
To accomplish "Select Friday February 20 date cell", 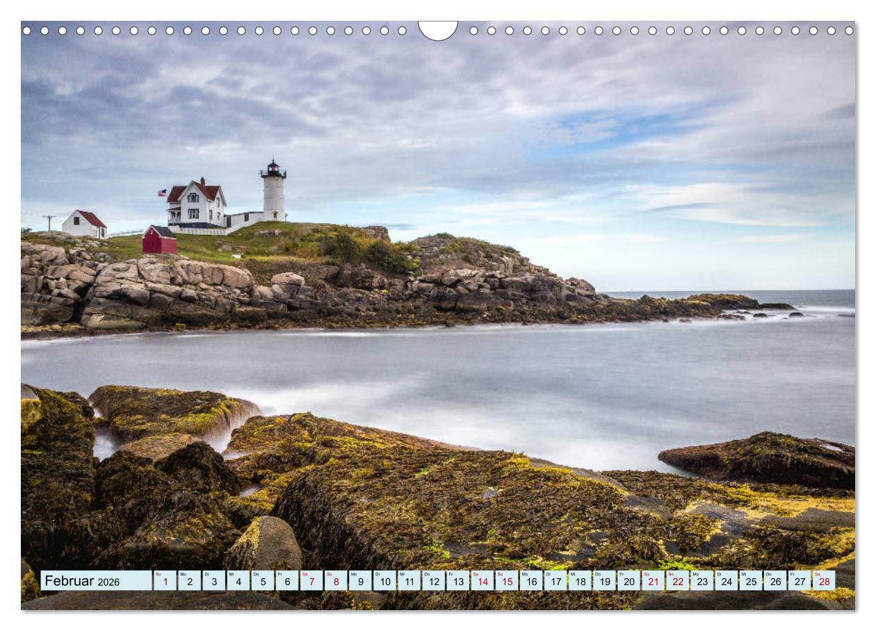I will click(x=628, y=581).
